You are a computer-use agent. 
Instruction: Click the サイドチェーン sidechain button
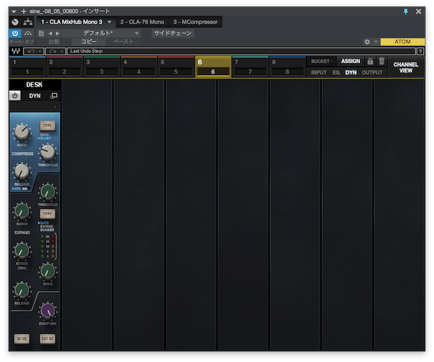pos(173,33)
